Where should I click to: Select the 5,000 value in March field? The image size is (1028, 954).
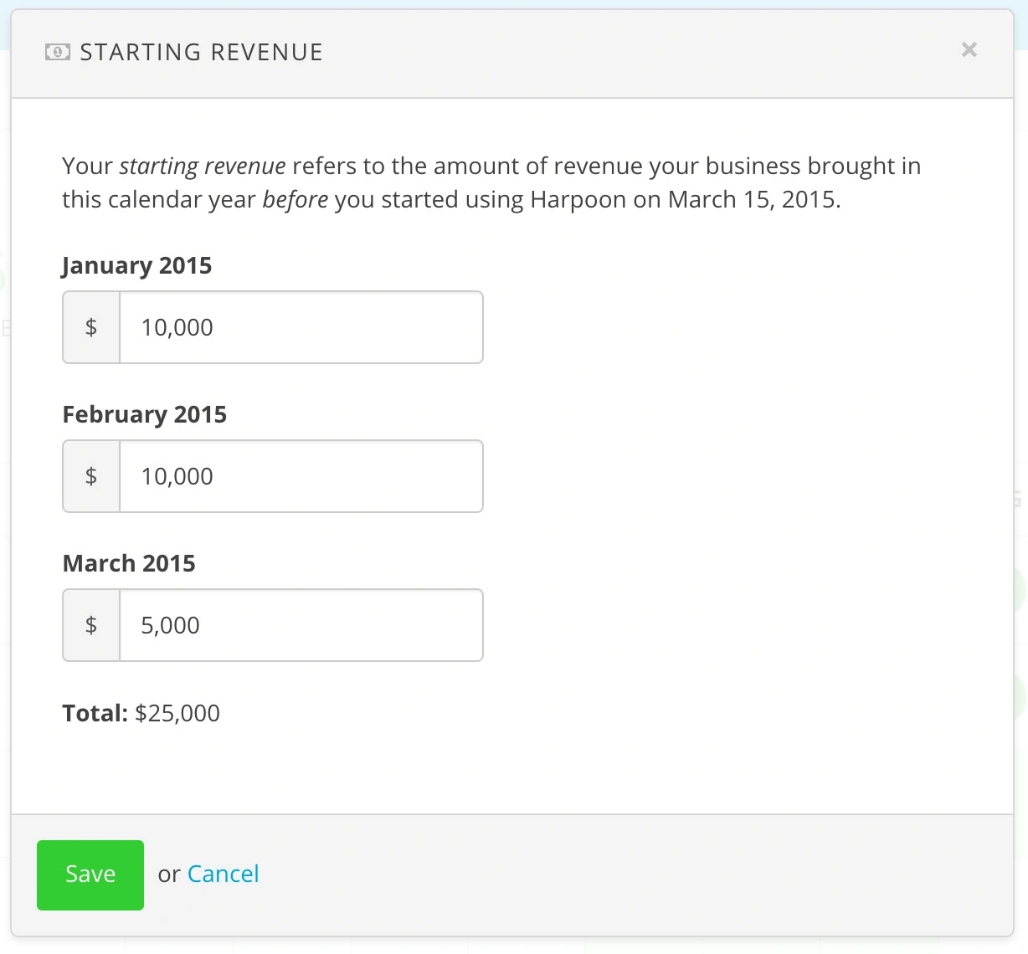(170, 624)
